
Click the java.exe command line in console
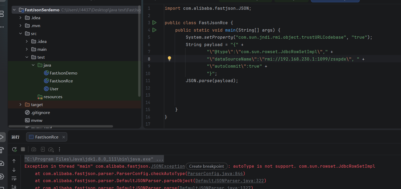pyautogui.click(x=94, y=159)
